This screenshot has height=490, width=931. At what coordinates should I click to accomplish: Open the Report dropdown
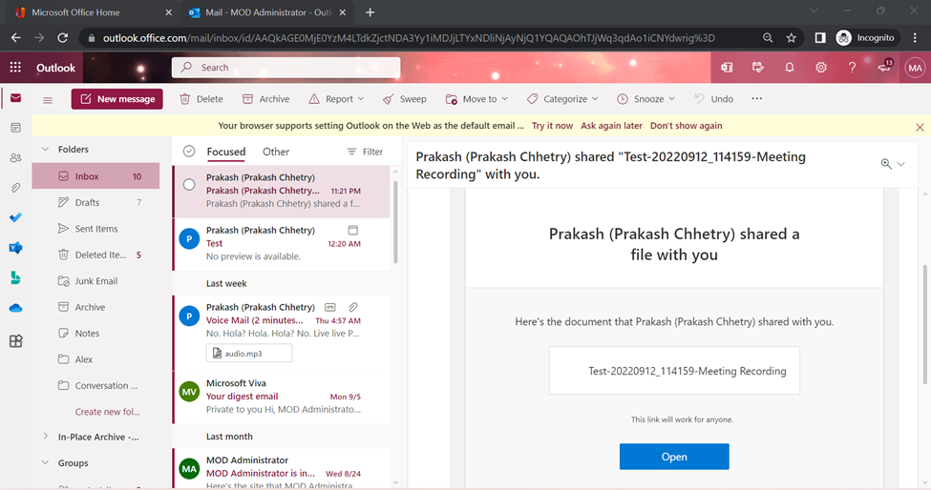[x=336, y=99]
